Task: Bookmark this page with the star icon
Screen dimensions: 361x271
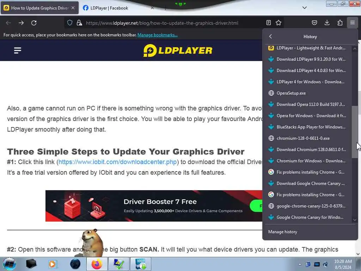Action: pos(279,23)
